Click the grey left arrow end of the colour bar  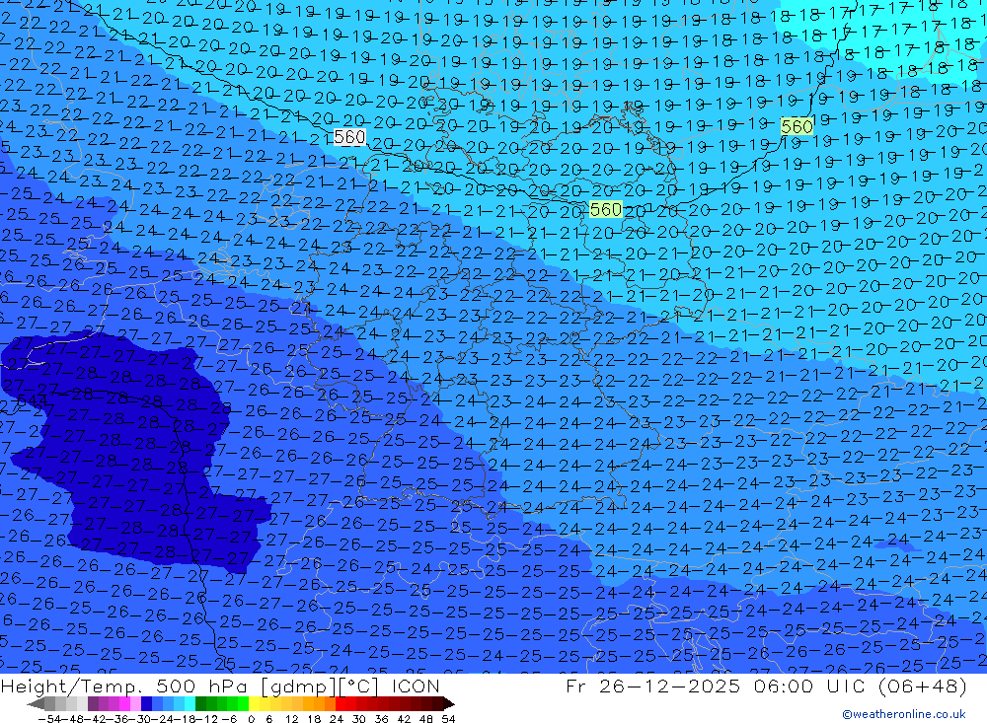(x=36, y=703)
